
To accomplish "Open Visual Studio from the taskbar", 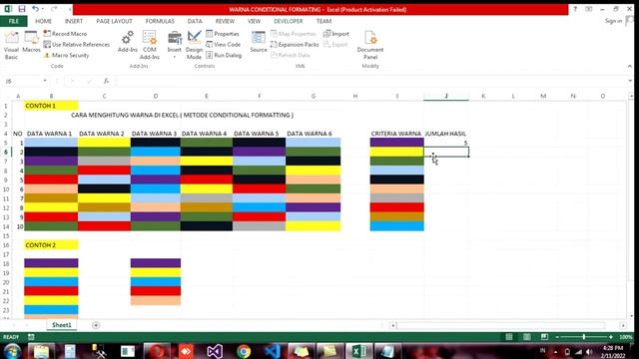I will click(215, 351).
